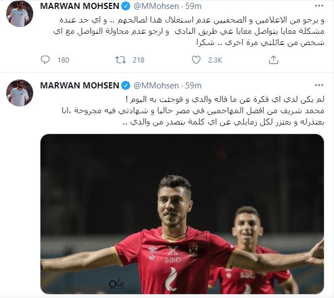Open the avatar on the second tweet
This screenshot has height=298, width=334.
click(x=20, y=93)
